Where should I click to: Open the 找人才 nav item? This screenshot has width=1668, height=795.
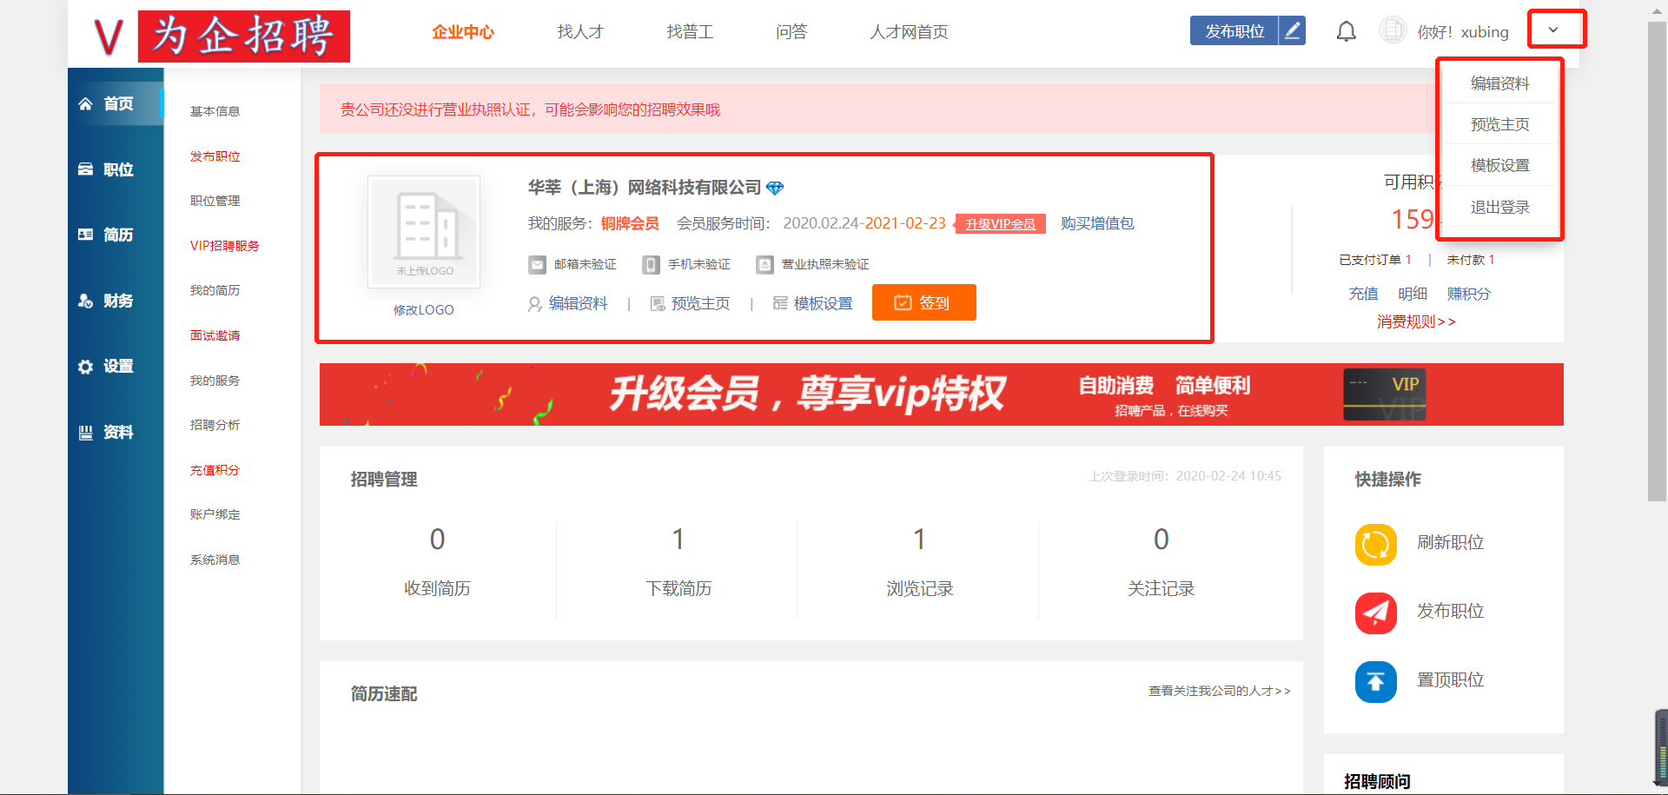click(x=580, y=32)
